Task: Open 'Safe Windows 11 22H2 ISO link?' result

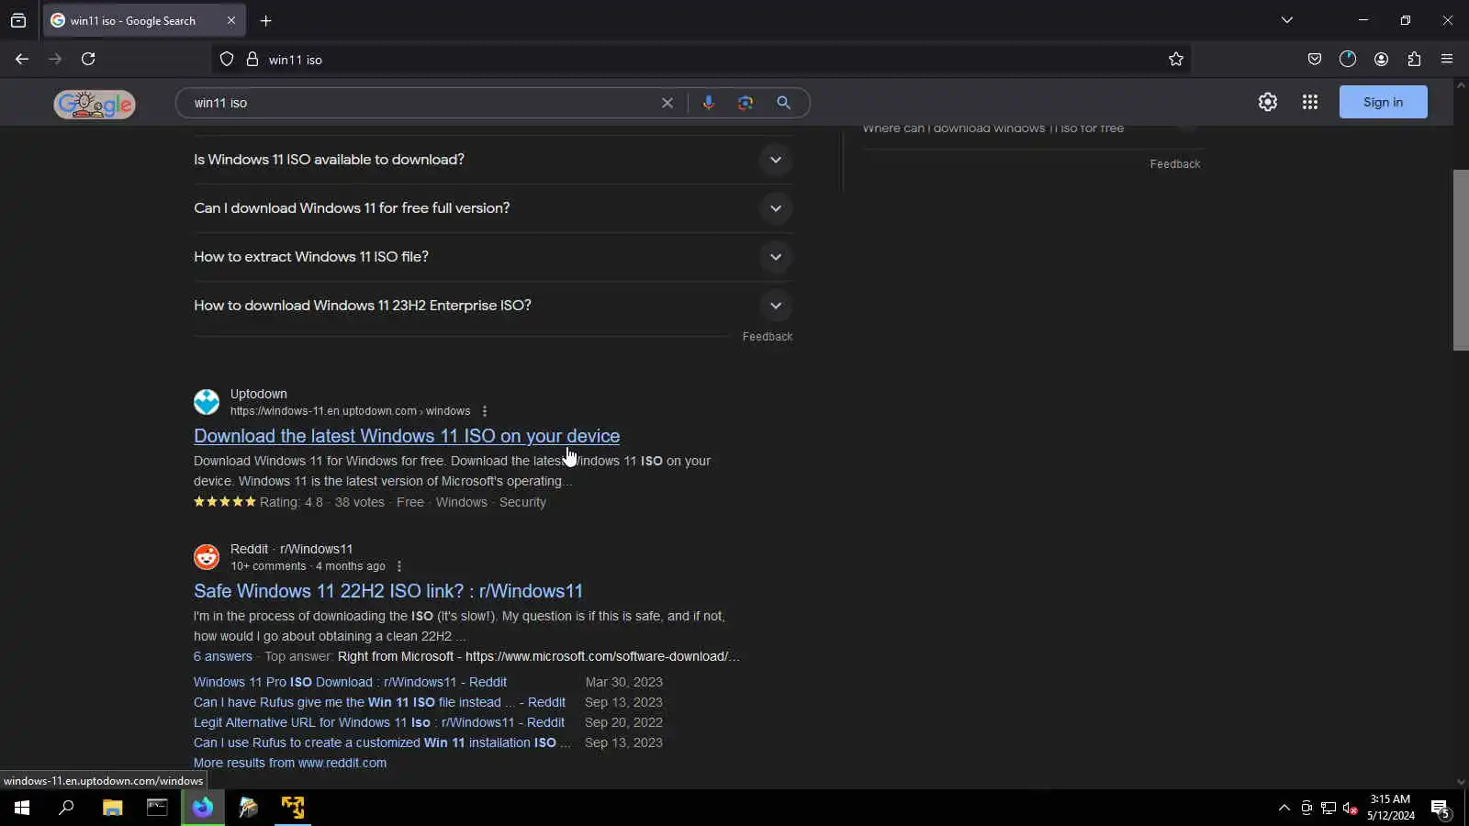Action: 388,591
